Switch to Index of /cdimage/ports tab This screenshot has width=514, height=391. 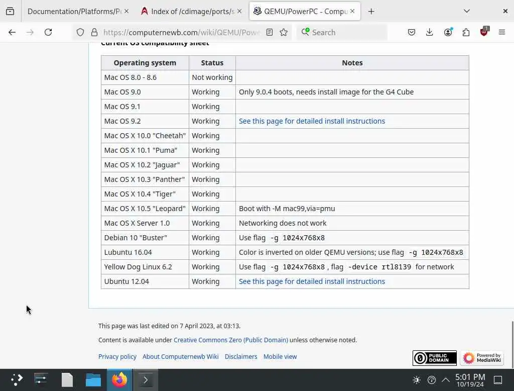coord(192,12)
